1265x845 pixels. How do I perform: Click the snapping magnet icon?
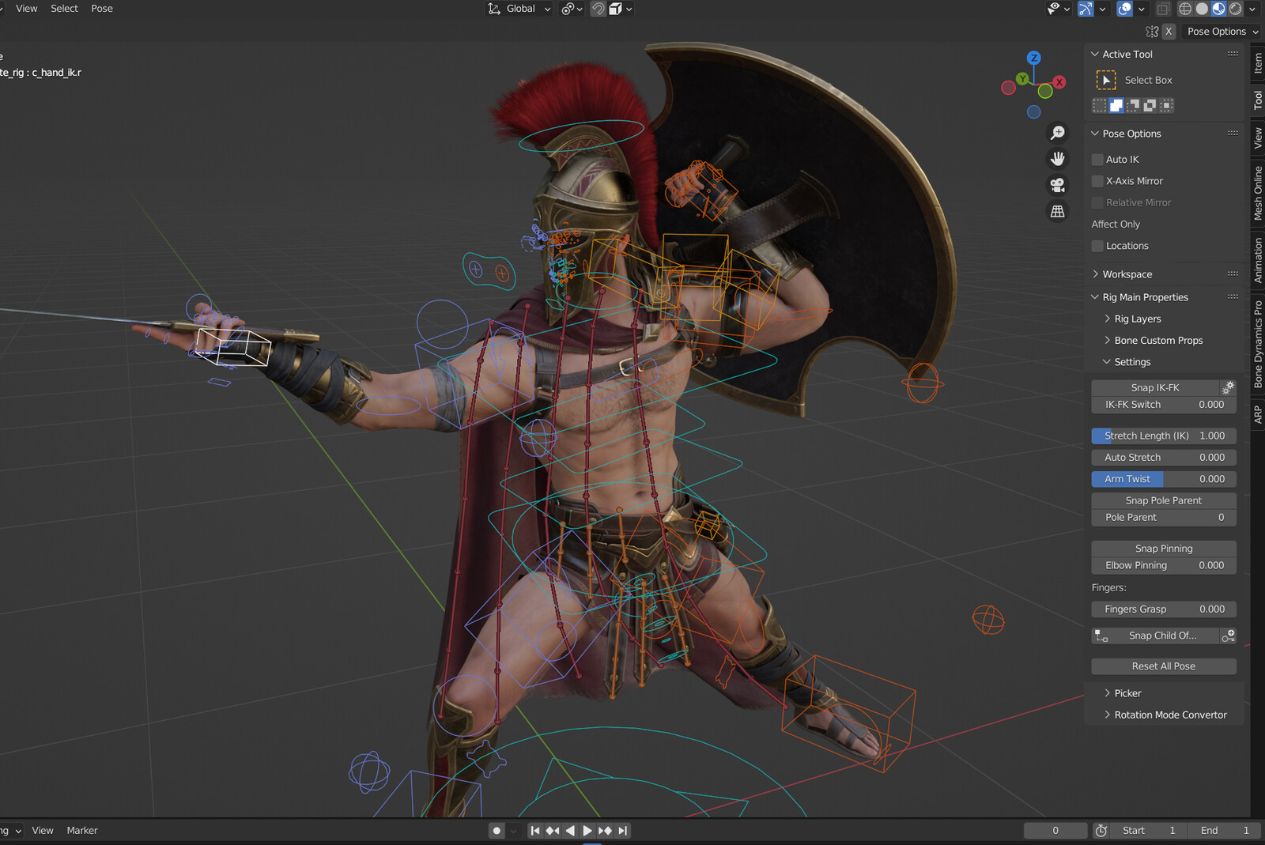[599, 9]
